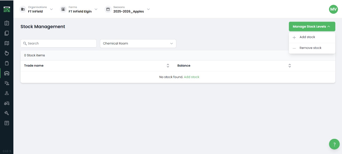342x154 pixels.
Task: Open the apple harvest sidebar icon
Action: coord(7,53)
